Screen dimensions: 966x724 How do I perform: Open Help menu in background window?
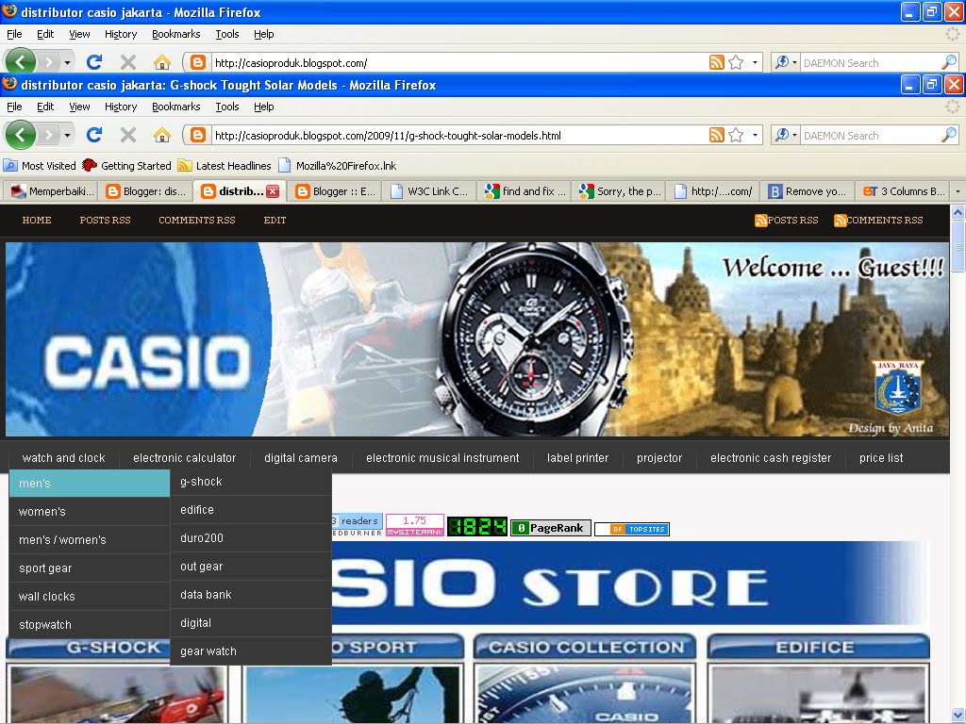click(x=264, y=34)
